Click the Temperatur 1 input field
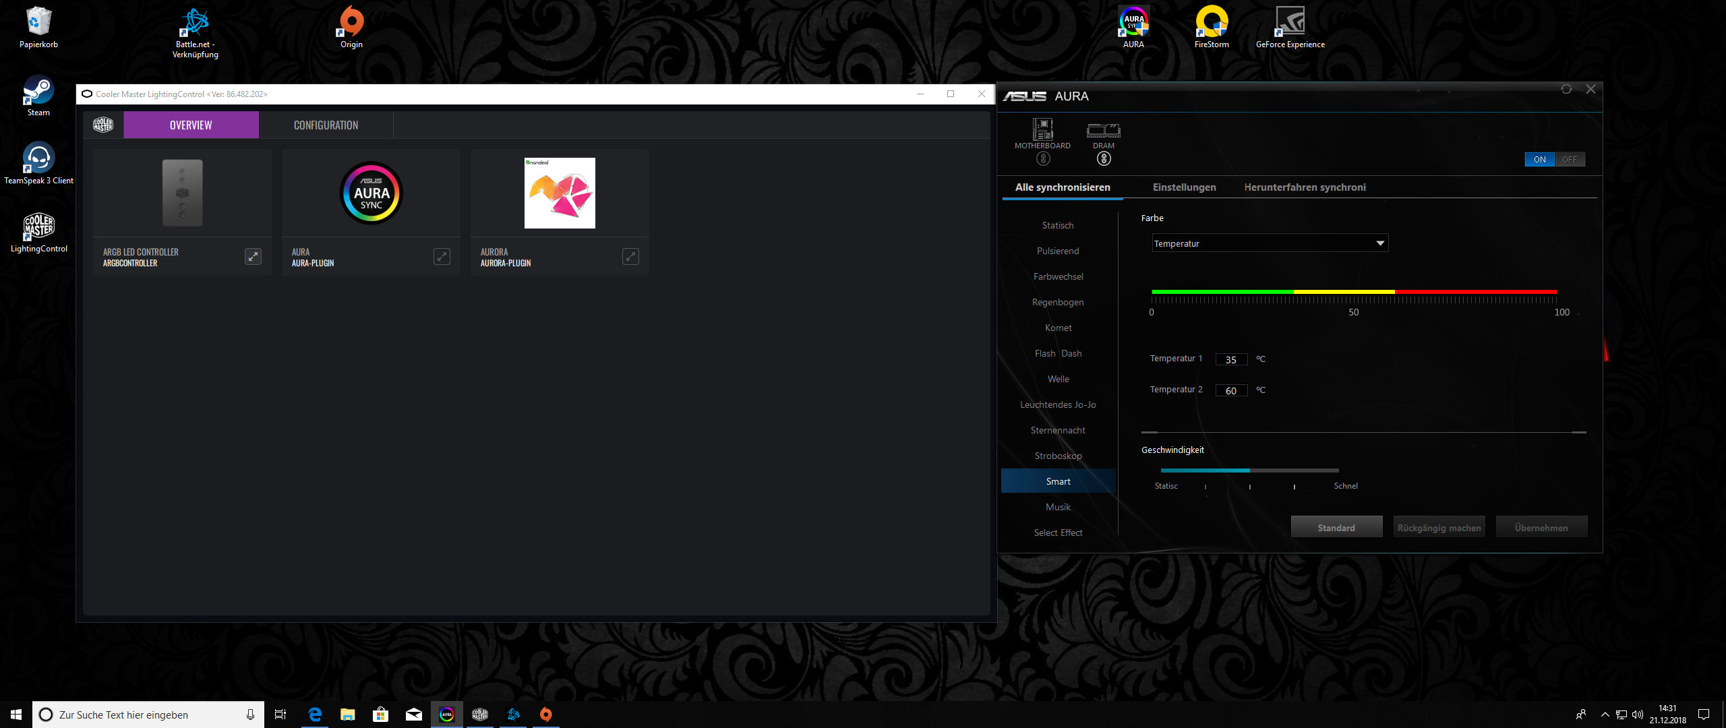This screenshot has width=1726, height=728. click(x=1230, y=359)
